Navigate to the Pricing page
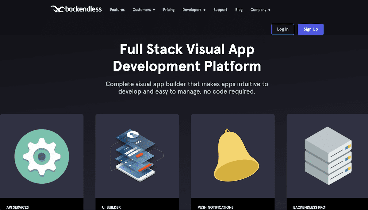 point(169,10)
